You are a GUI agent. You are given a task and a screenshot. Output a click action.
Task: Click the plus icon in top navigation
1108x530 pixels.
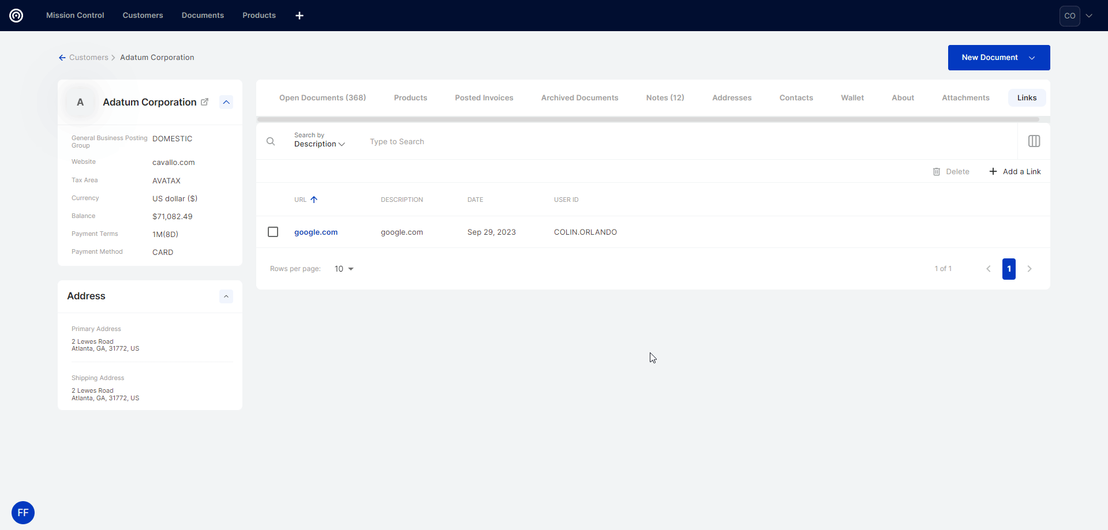[300, 16]
